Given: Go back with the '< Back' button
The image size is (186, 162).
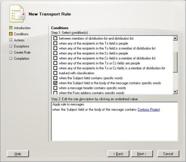Looking at the screenshot, I should (118, 154).
